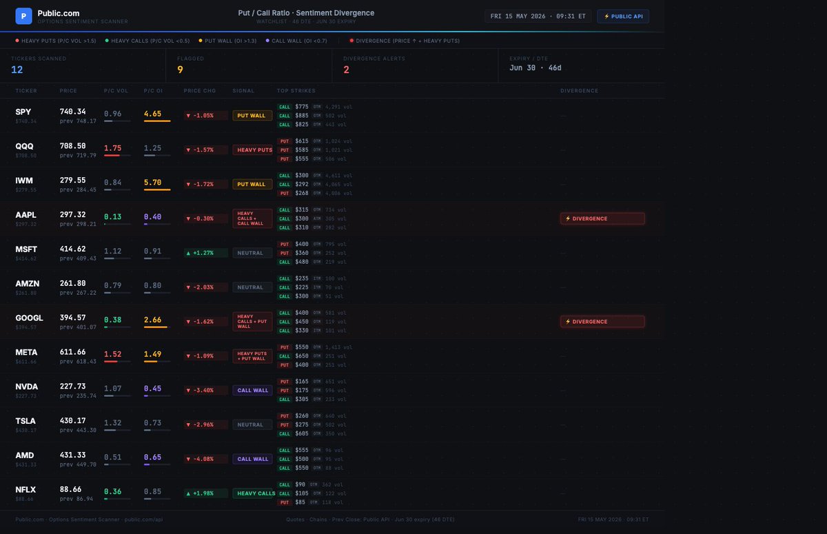Sort by the P/C Vol column header
The height and width of the screenshot is (534, 827).
pos(116,90)
